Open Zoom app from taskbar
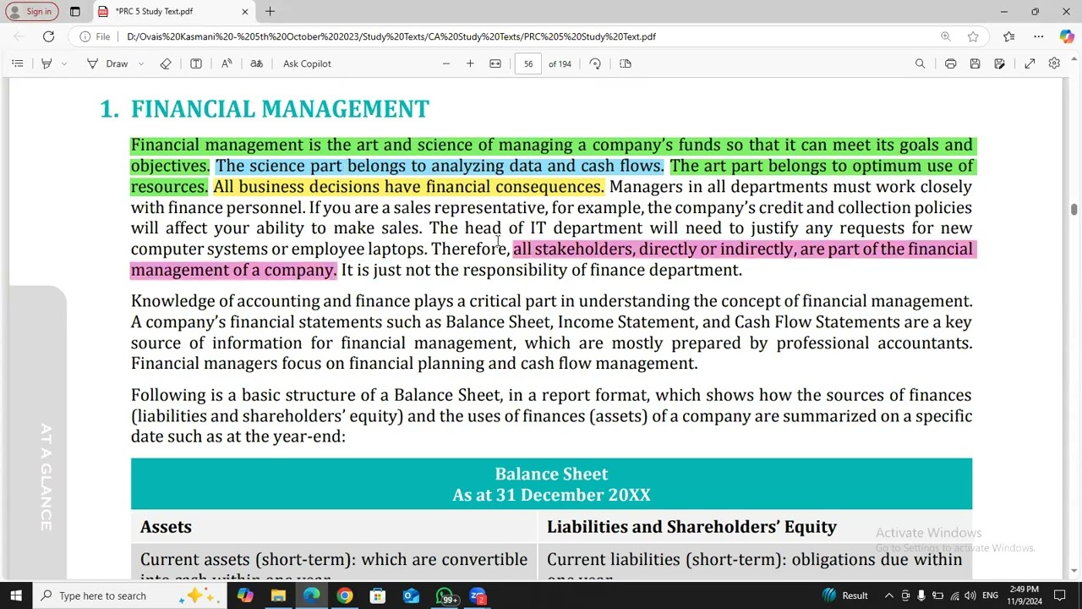The height and width of the screenshot is (609, 1082). [x=478, y=595]
